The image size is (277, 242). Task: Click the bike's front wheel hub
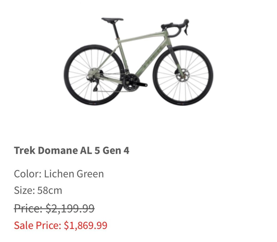(x=183, y=75)
